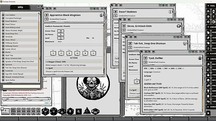The height and width of the screenshot is (121, 216).
Task: Switch to Pictures tab in Ypsil window
Action: coord(205,88)
